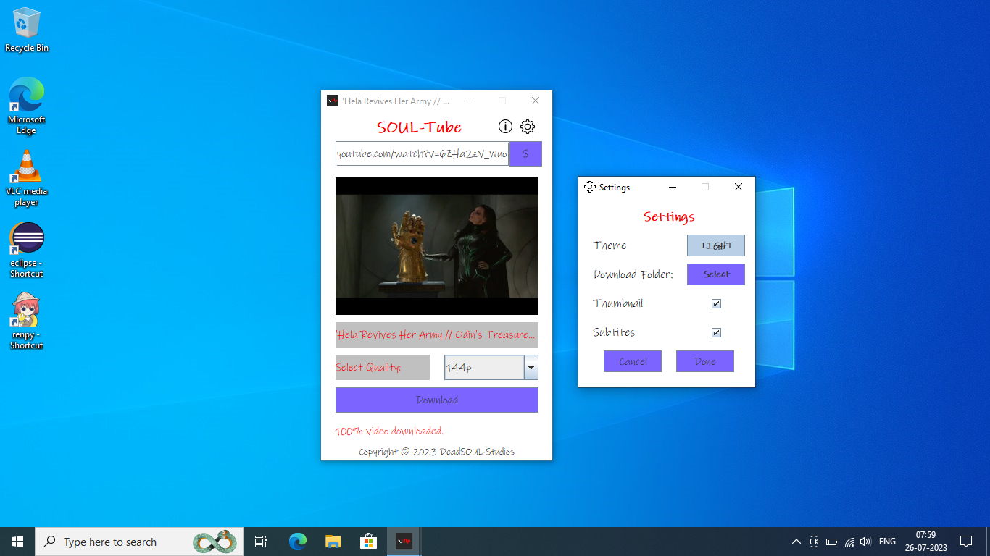Expand the quality dropdown arrow

point(531,367)
